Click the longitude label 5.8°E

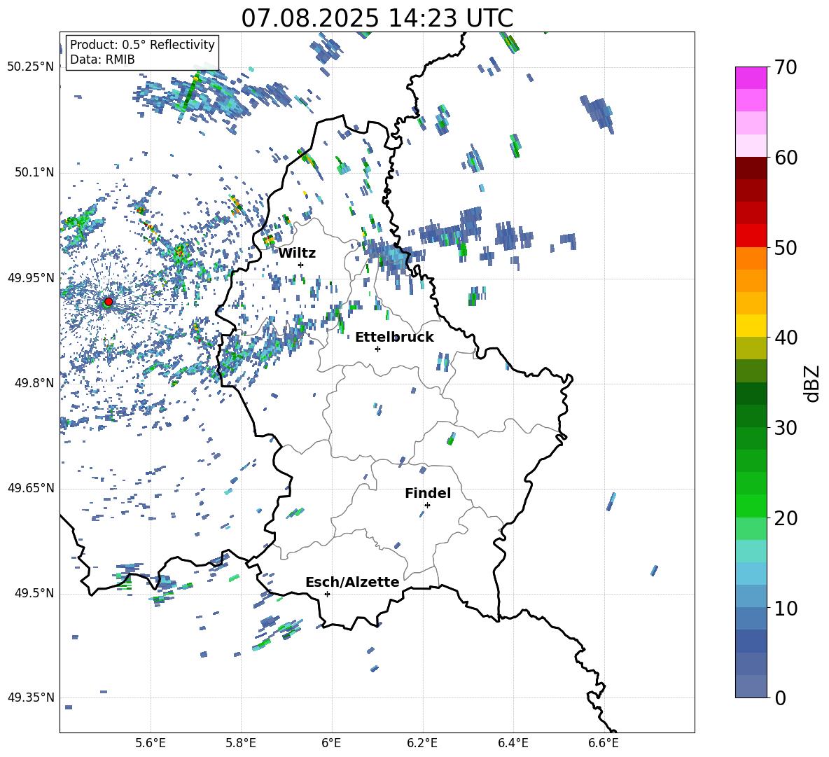[x=241, y=744]
